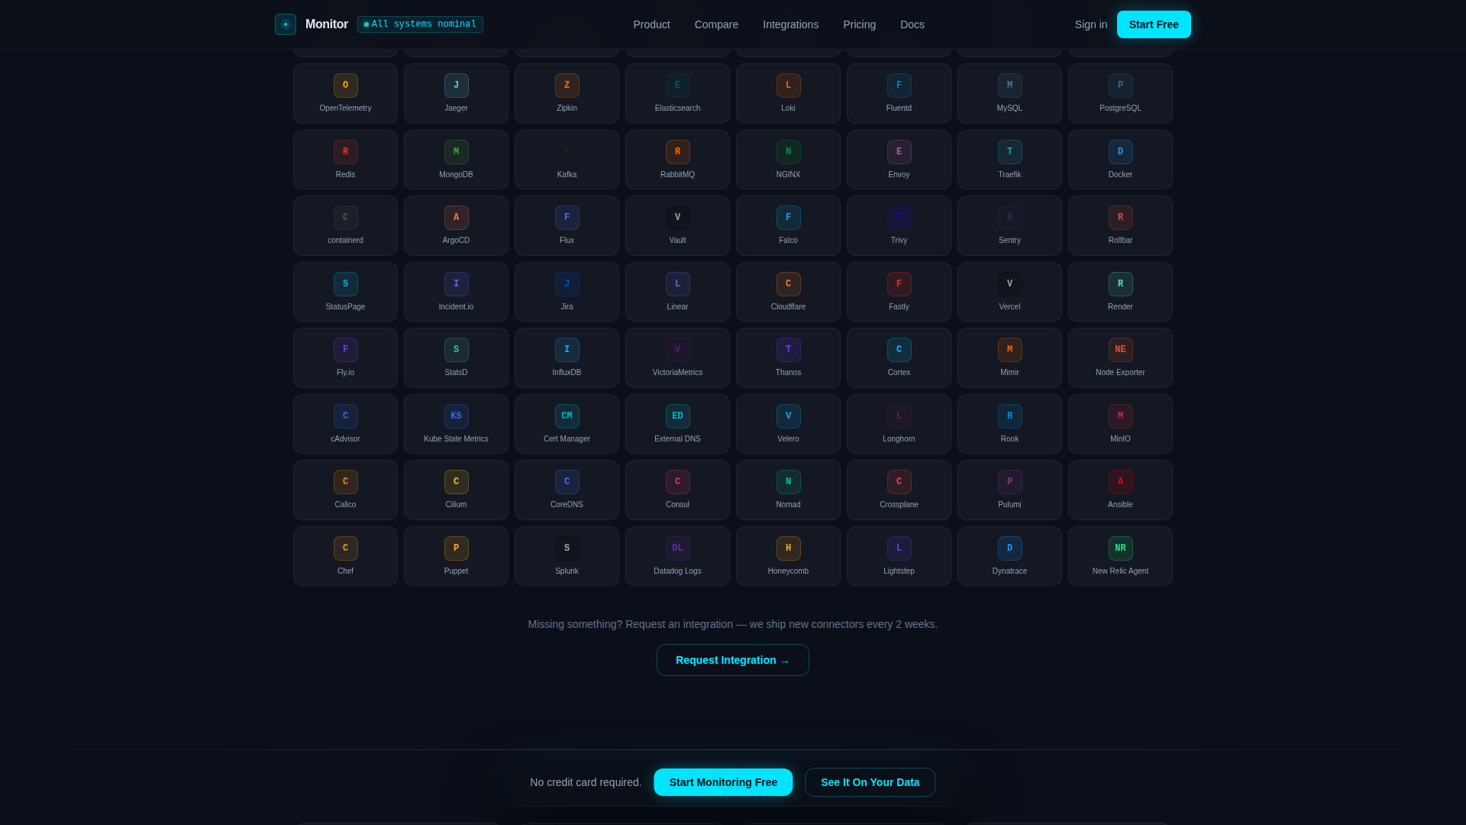
Task: Select the Sentry integration icon
Action: (1009, 218)
